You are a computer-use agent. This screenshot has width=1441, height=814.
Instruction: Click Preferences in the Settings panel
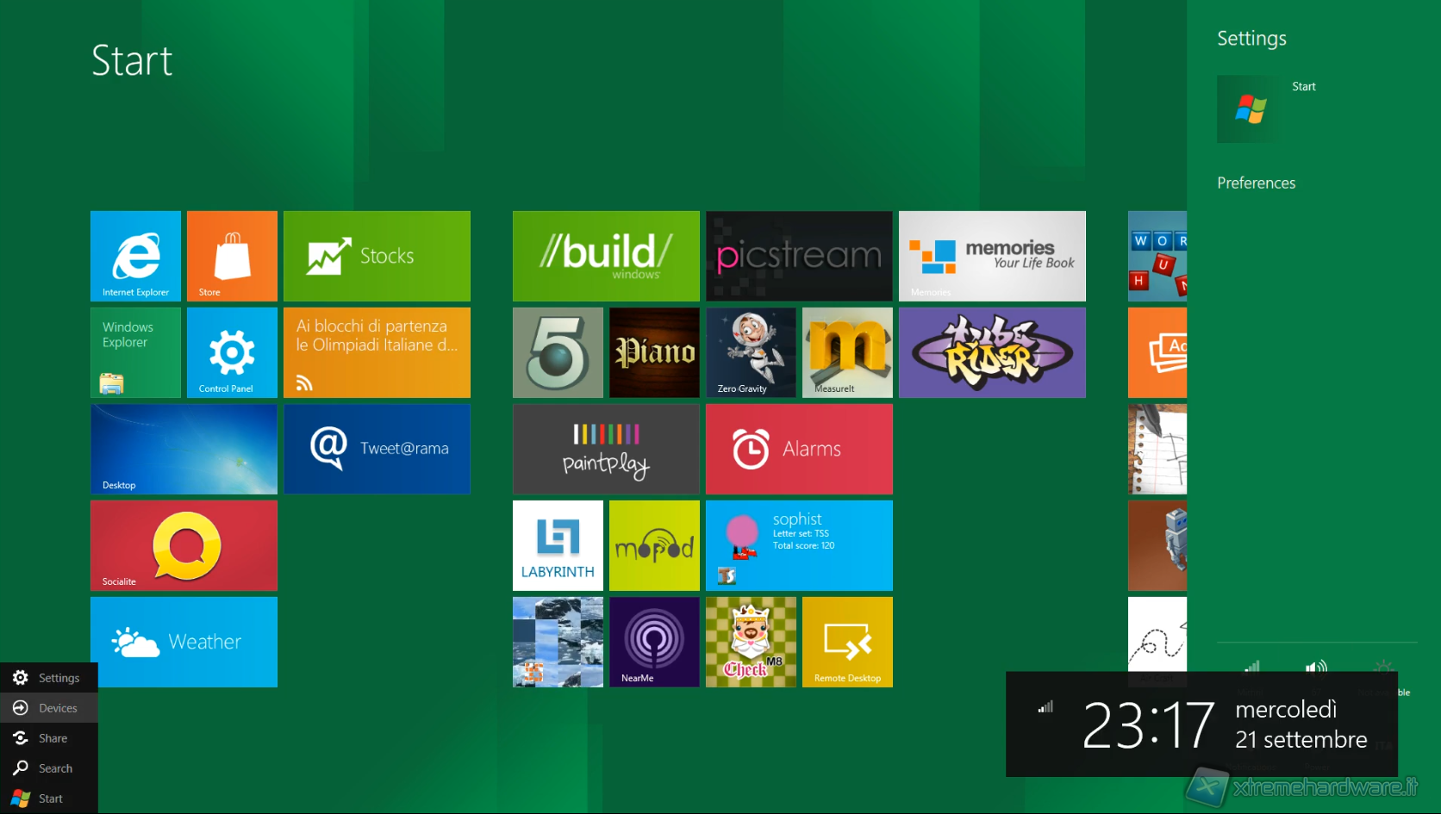coord(1256,183)
